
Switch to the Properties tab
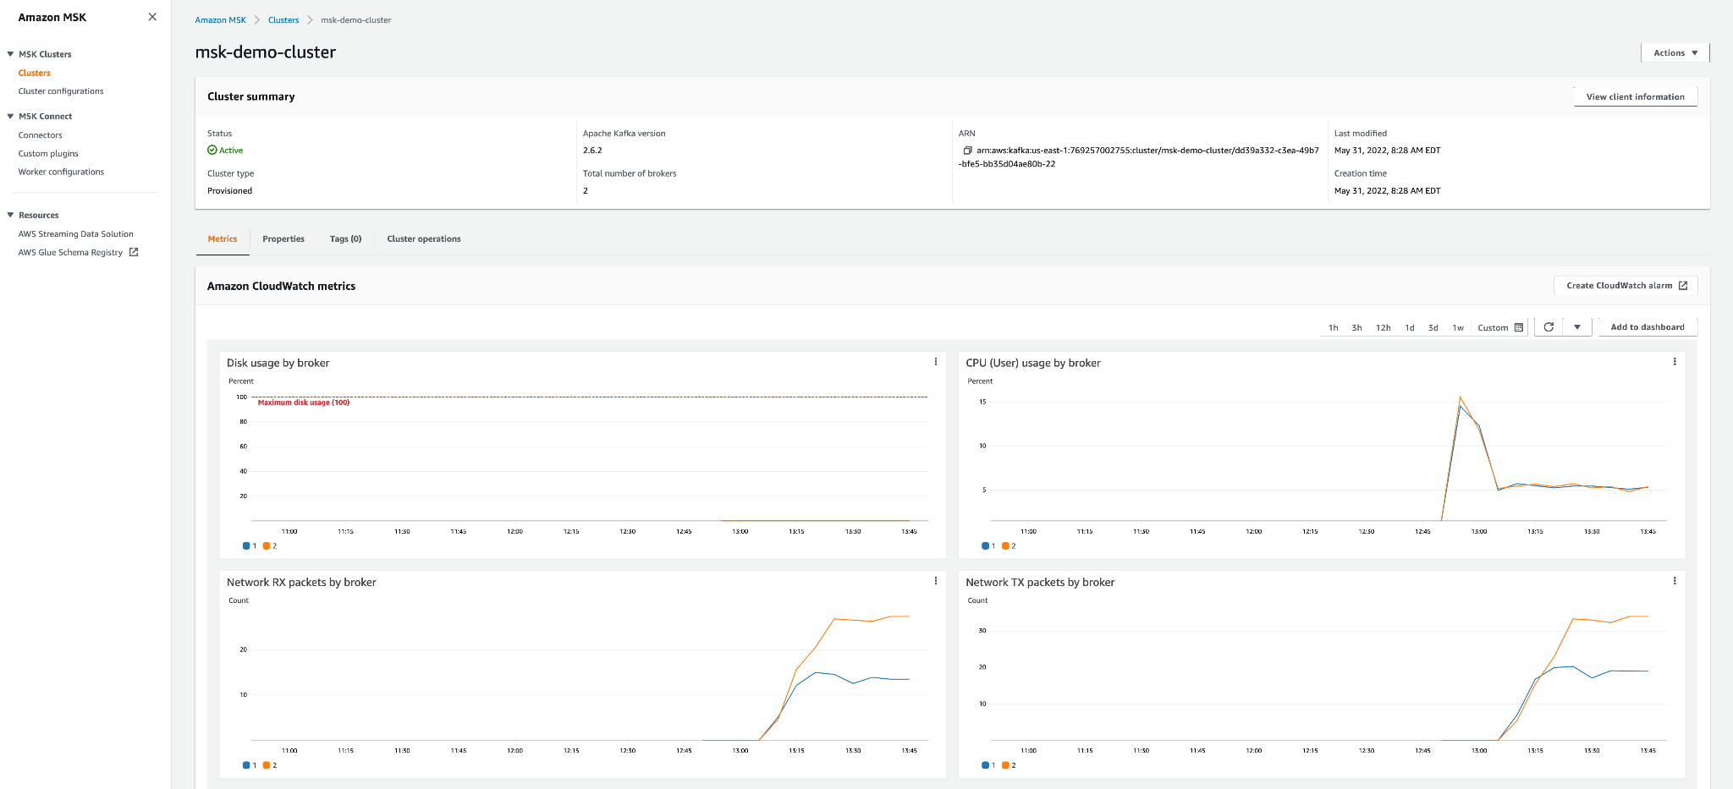tap(283, 238)
